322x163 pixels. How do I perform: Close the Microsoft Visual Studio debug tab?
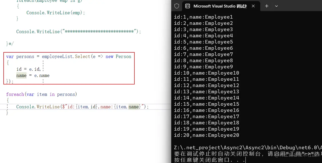(x=253, y=6)
